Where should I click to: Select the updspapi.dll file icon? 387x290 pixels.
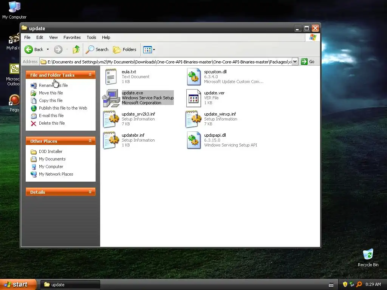pos(194,140)
